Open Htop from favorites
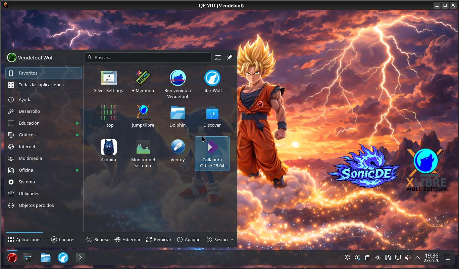 pos(108,113)
